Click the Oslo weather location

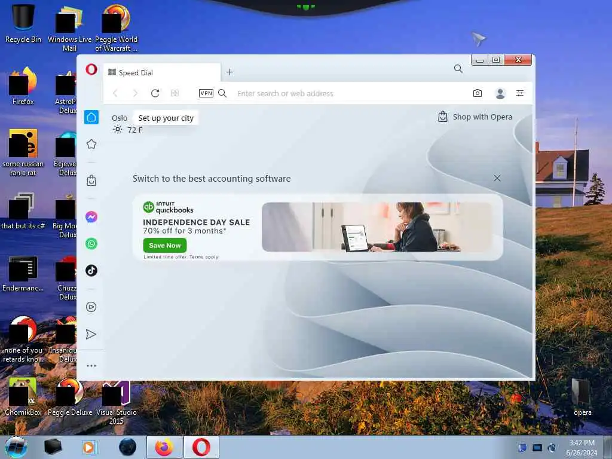point(120,118)
